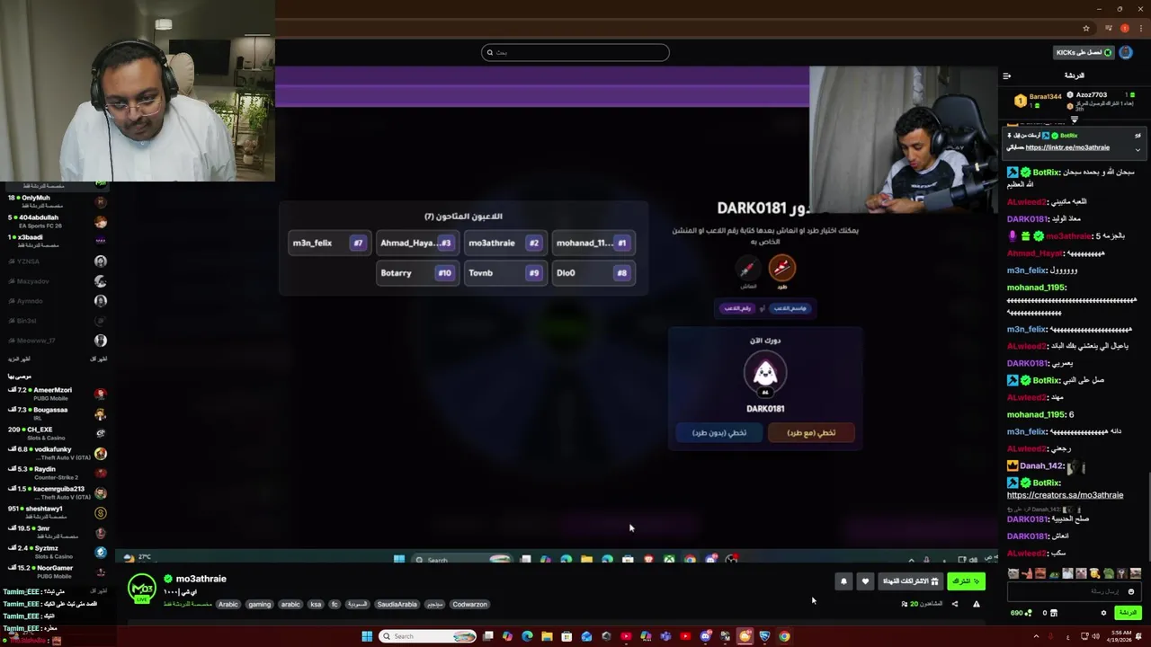This screenshot has width=1151, height=647.
Task: Open Bougassaa recommended channel
Action: 56,413
